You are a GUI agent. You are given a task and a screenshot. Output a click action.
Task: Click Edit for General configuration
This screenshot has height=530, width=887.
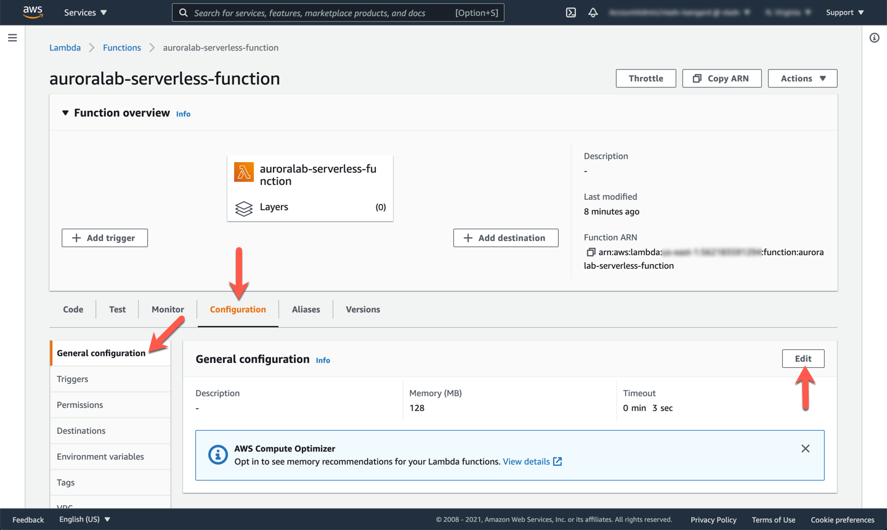803,359
